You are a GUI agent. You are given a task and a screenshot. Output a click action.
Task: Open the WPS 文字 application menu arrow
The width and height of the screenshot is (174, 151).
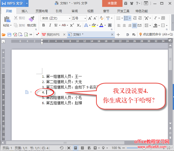27,3
